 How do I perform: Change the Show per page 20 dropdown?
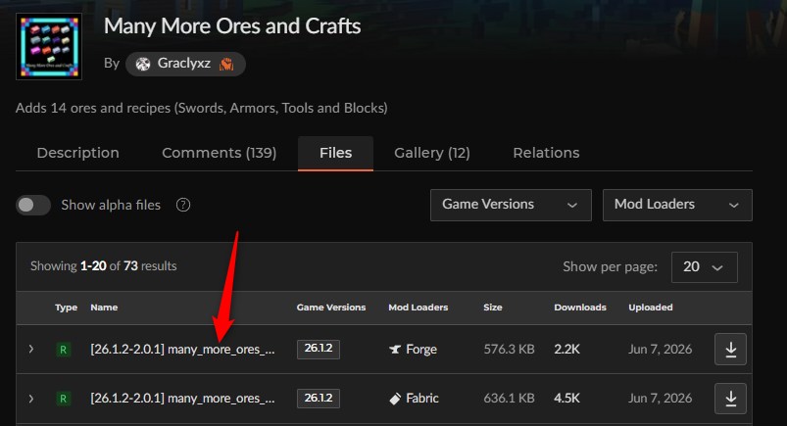click(705, 267)
